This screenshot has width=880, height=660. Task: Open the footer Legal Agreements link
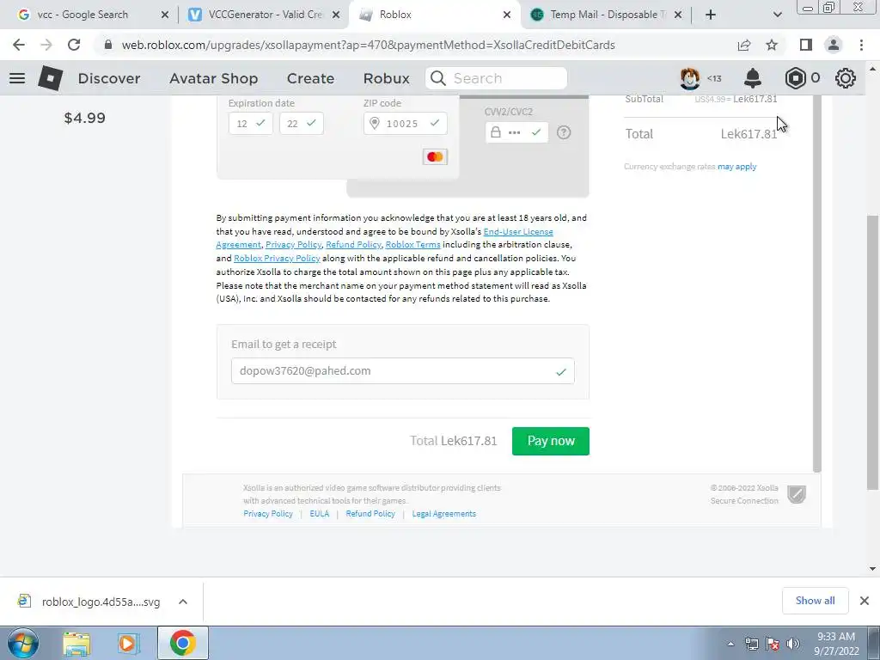[444, 514]
